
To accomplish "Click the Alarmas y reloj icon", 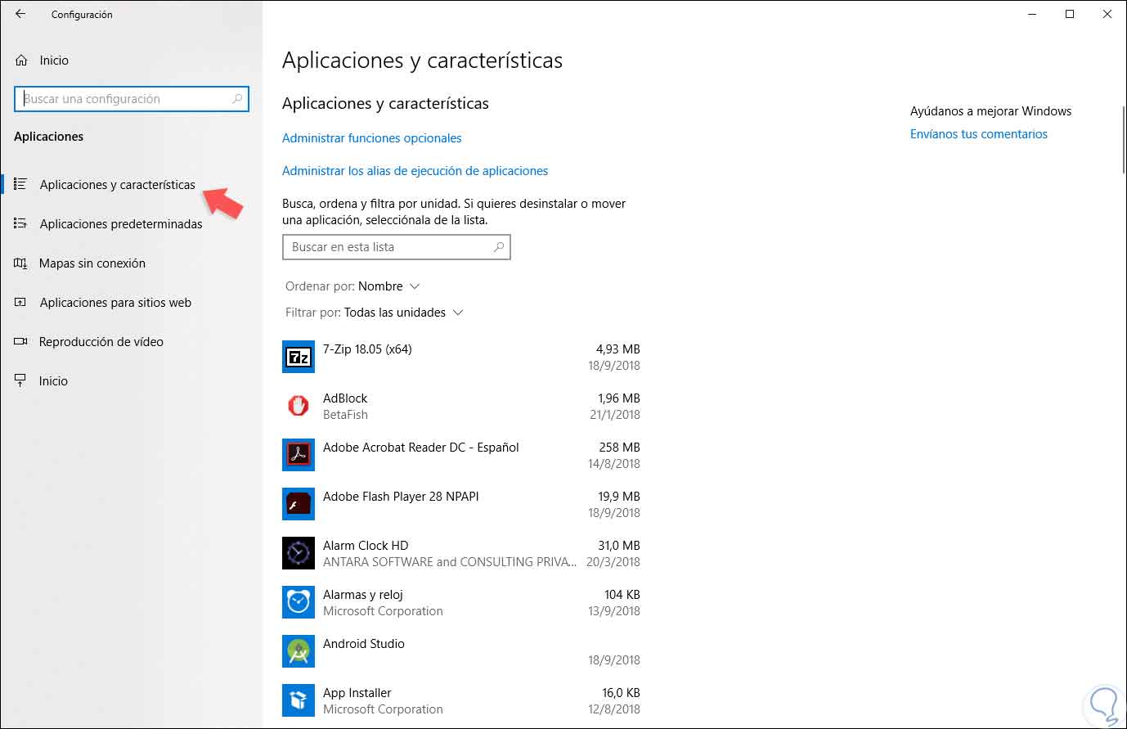I will click(299, 602).
